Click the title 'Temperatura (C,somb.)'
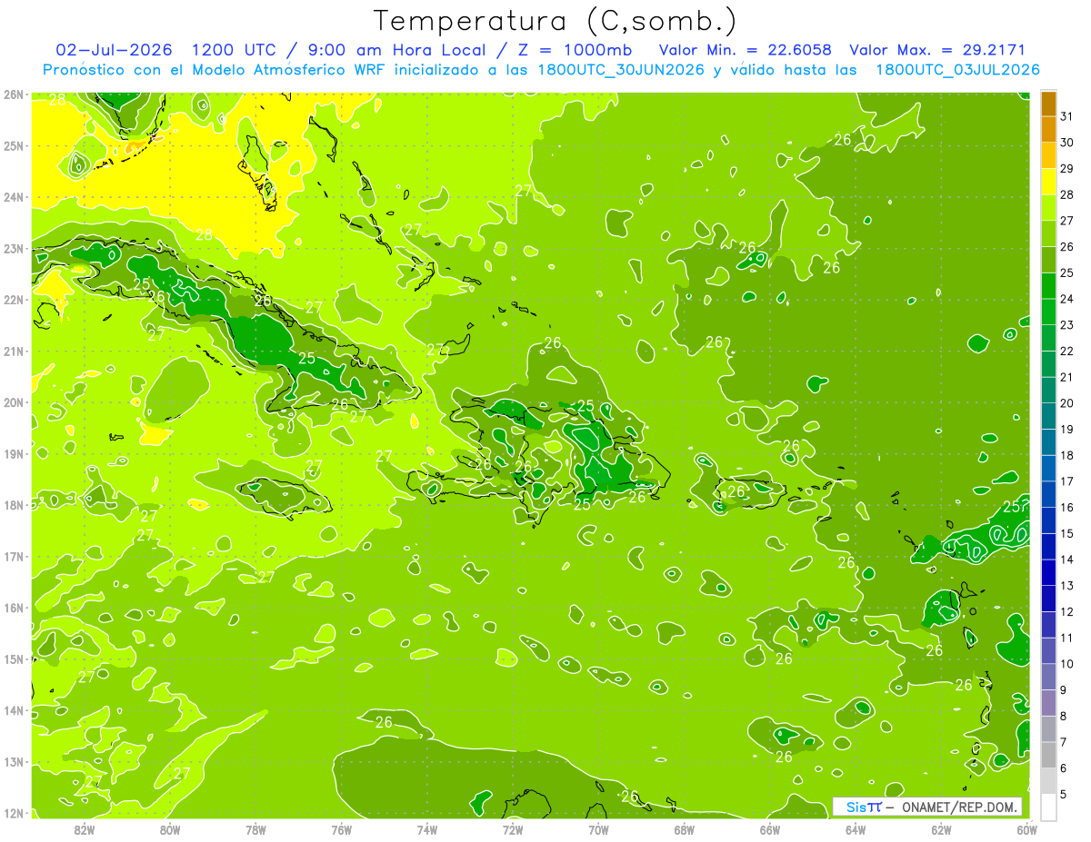1091x842 pixels. click(555, 22)
